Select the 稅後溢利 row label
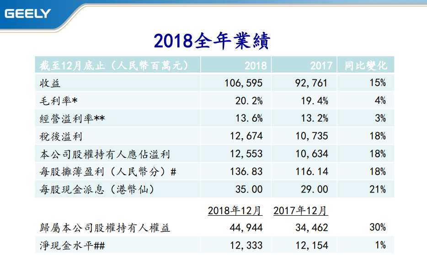The width and height of the screenshot is (427, 255). (61, 136)
